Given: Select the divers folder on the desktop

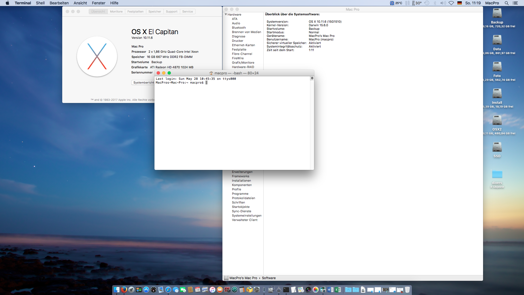Looking at the screenshot, I should pos(497,174).
